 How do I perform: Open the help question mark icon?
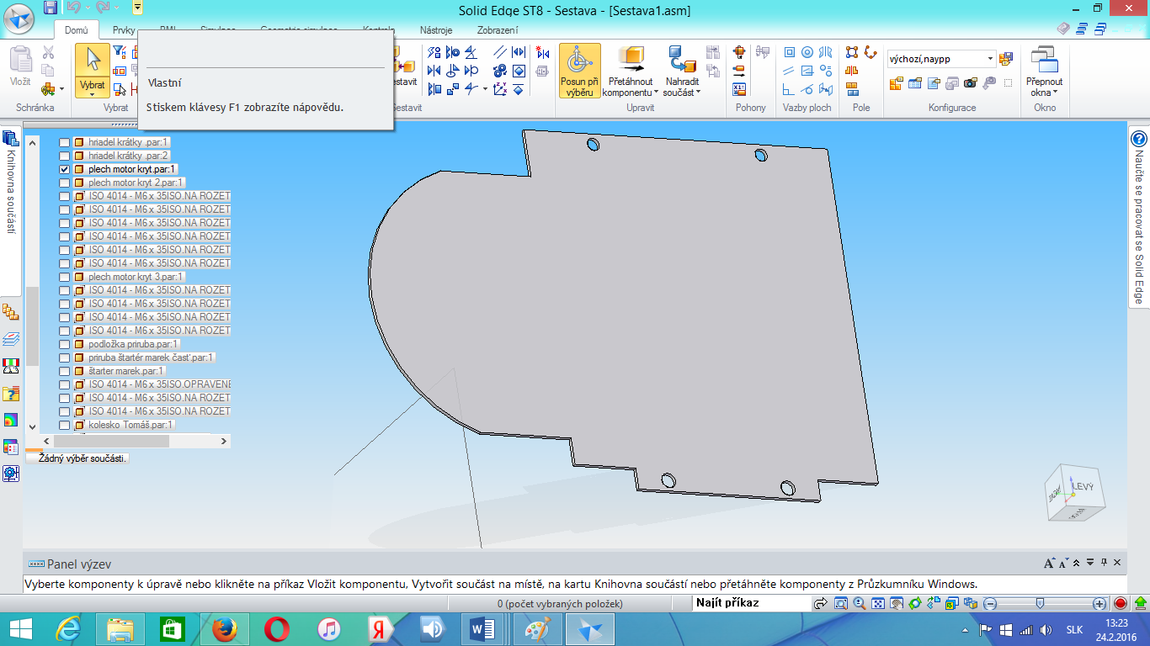(x=1139, y=140)
